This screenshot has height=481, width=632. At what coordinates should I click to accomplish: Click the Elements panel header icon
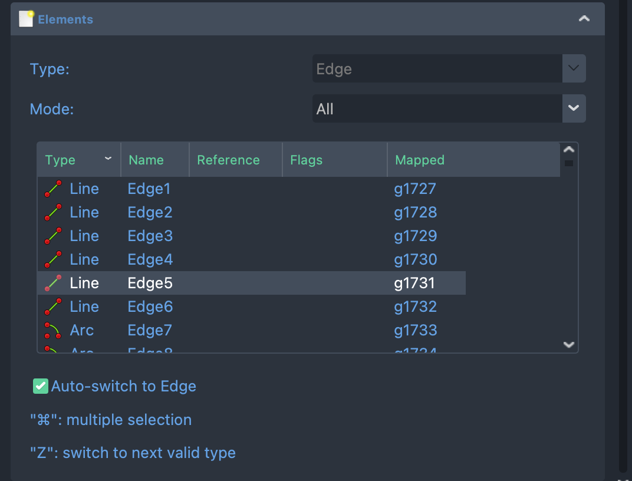click(27, 19)
